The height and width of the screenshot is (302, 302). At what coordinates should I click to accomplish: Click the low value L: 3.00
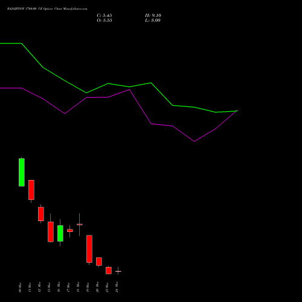[x=153, y=21]
